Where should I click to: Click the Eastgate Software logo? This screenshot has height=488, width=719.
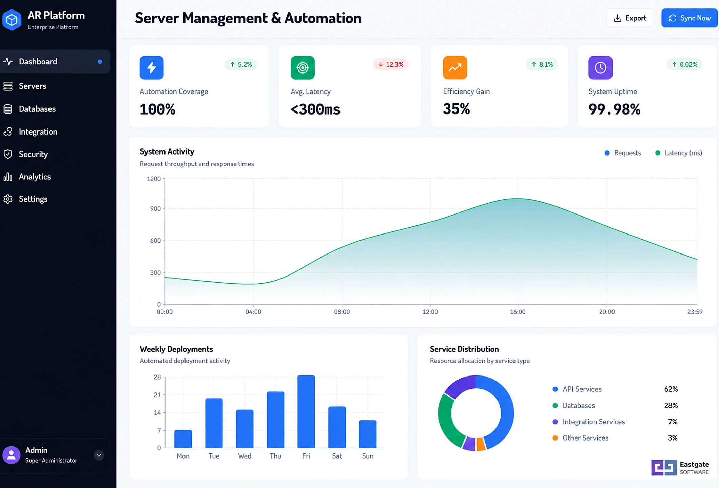coord(680,468)
